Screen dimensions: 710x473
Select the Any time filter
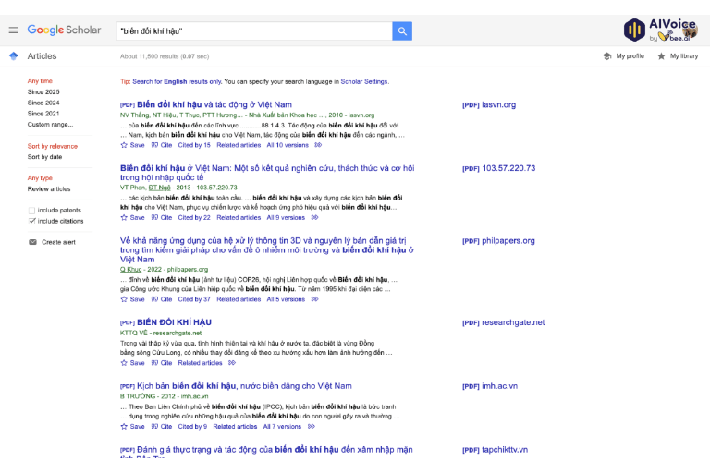coord(40,81)
